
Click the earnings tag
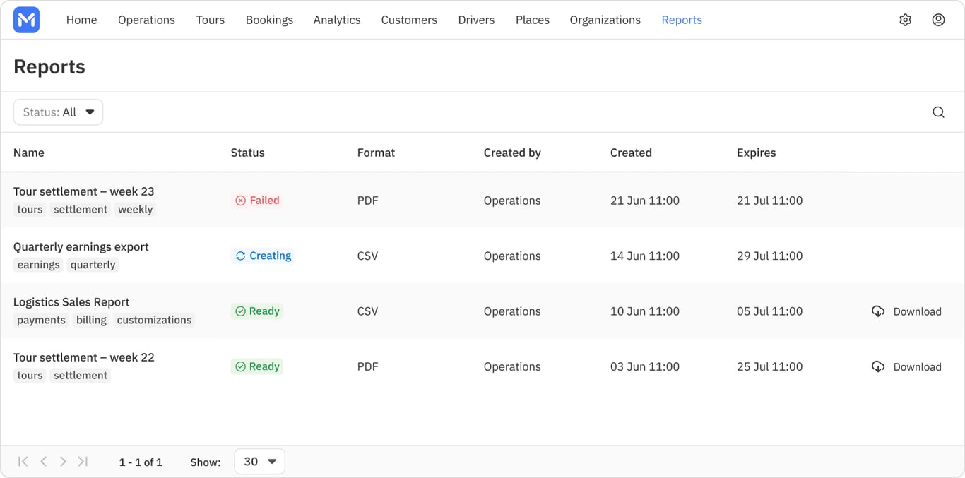coord(39,265)
